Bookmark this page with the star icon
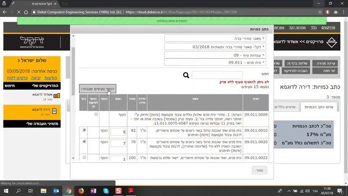 pyautogui.click(x=320, y=12)
